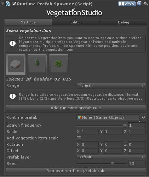Enable Add vegetation item scale checkbox
The height and width of the screenshot is (177, 149).
[x=79, y=138]
